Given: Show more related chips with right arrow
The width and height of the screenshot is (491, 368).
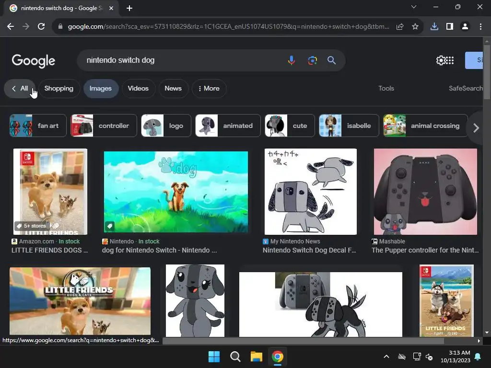Looking at the screenshot, I should 476,127.
